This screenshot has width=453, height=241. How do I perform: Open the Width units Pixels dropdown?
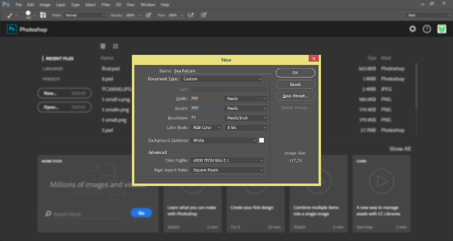click(x=246, y=98)
